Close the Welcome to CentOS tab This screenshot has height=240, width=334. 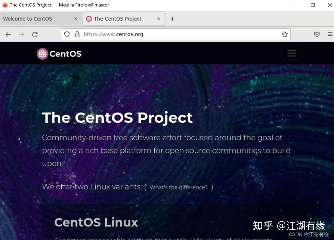(76, 19)
